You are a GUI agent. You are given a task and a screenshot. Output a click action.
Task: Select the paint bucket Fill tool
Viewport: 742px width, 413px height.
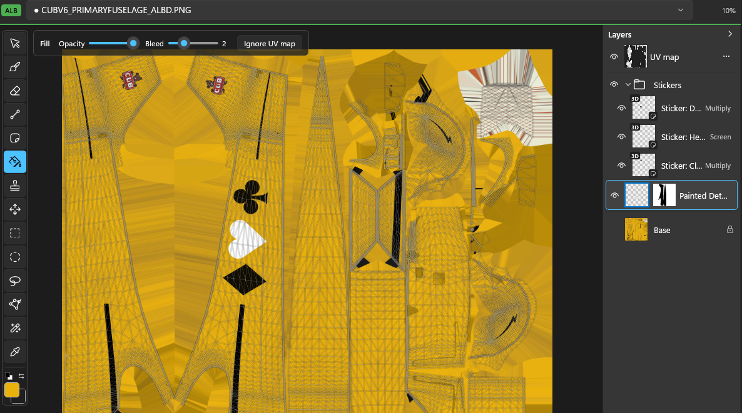click(14, 162)
